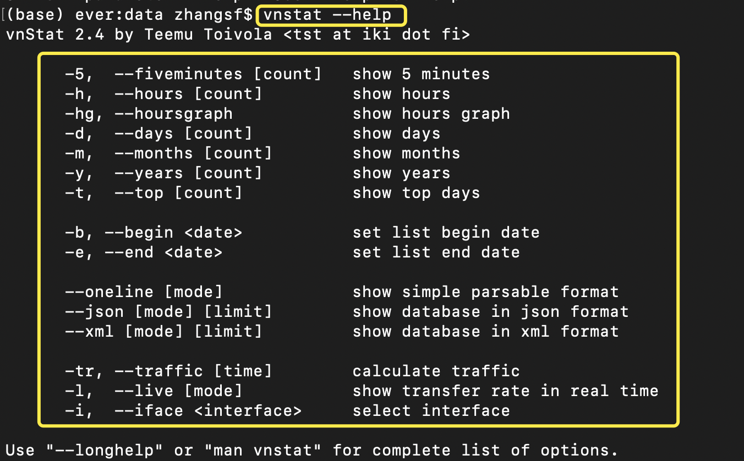The image size is (744, 461).
Task: Click the '-hg, --hoursgraph' option
Action: [x=149, y=114]
